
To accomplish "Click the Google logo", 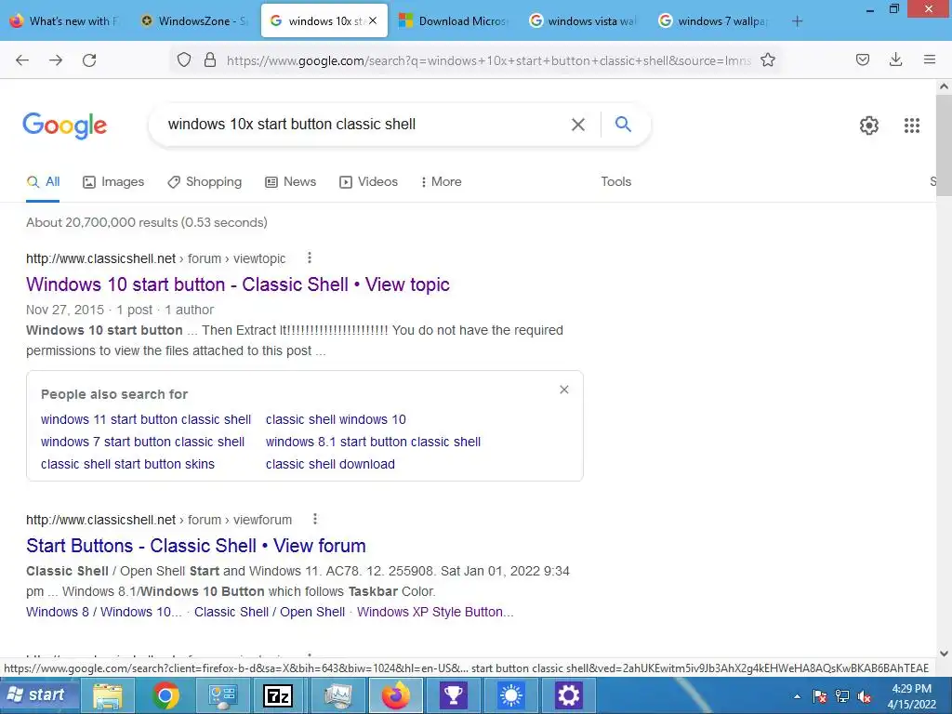I will [64, 126].
